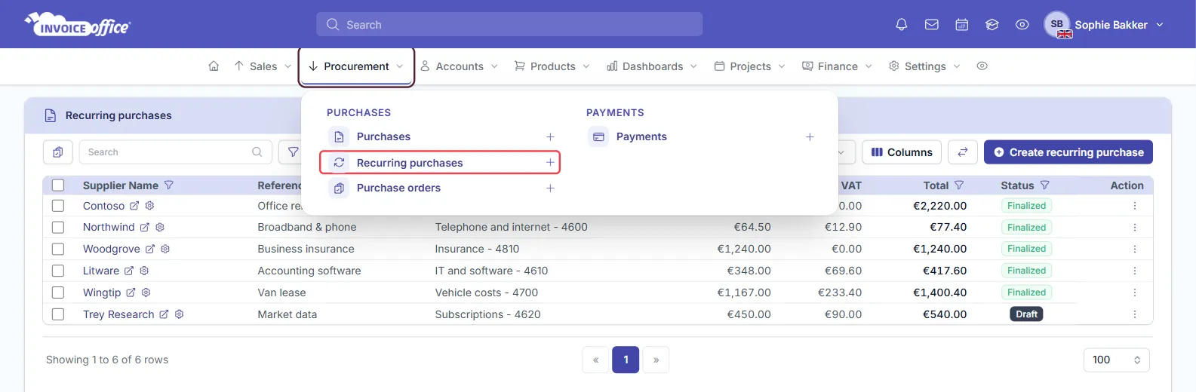Open the graduation cap learning icon
Image resolution: width=1196 pixels, height=392 pixels.
point(992,25)
